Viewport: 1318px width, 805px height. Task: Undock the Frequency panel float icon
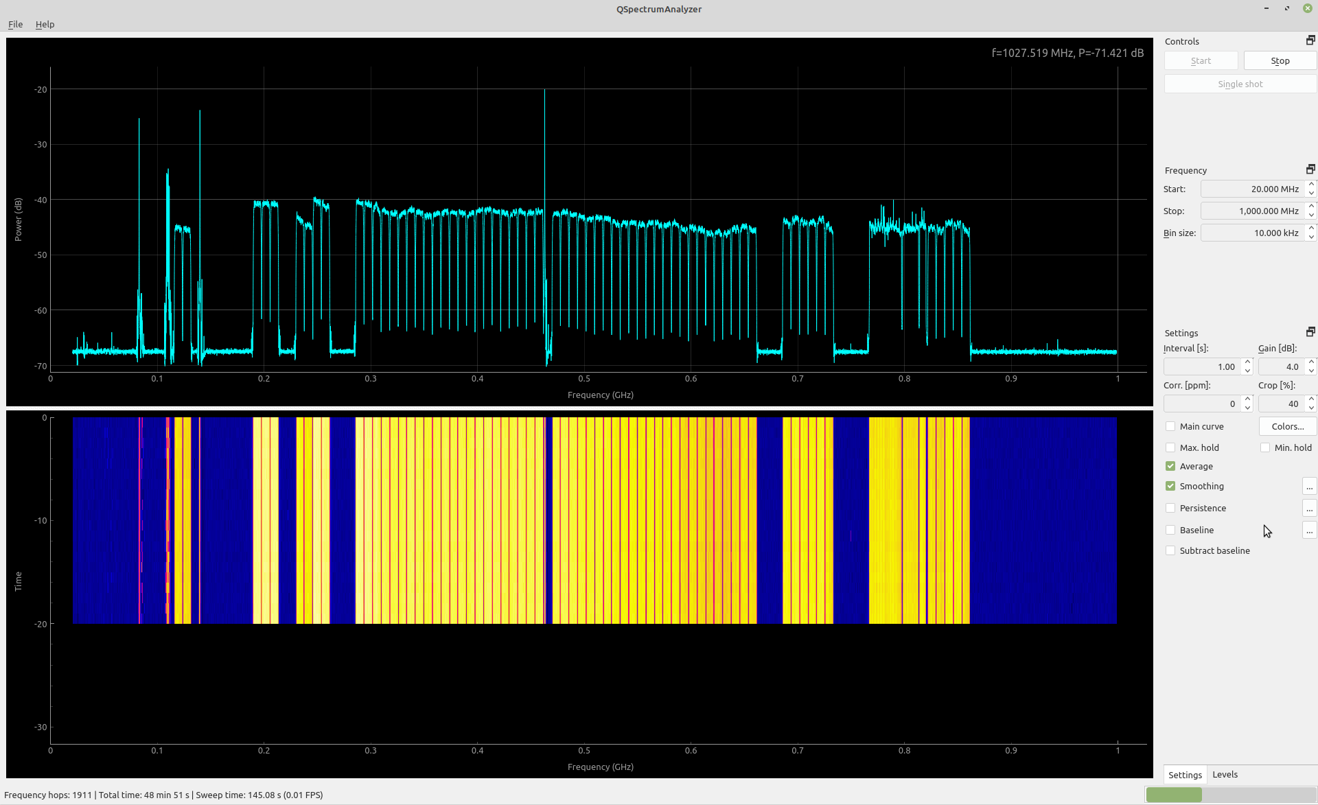coord(1310,170)
